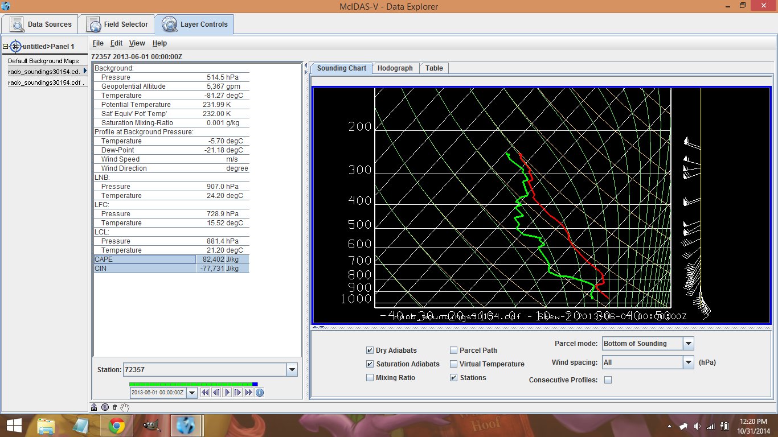
Task: Switch to Field Selector tab
Action: 117,24
